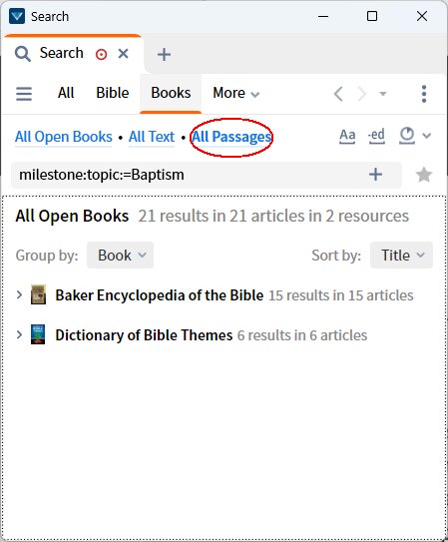Click the Logos app icon in title bar
Image resolution: width=448 pixels, height=542 pixels.
[17, 16]
